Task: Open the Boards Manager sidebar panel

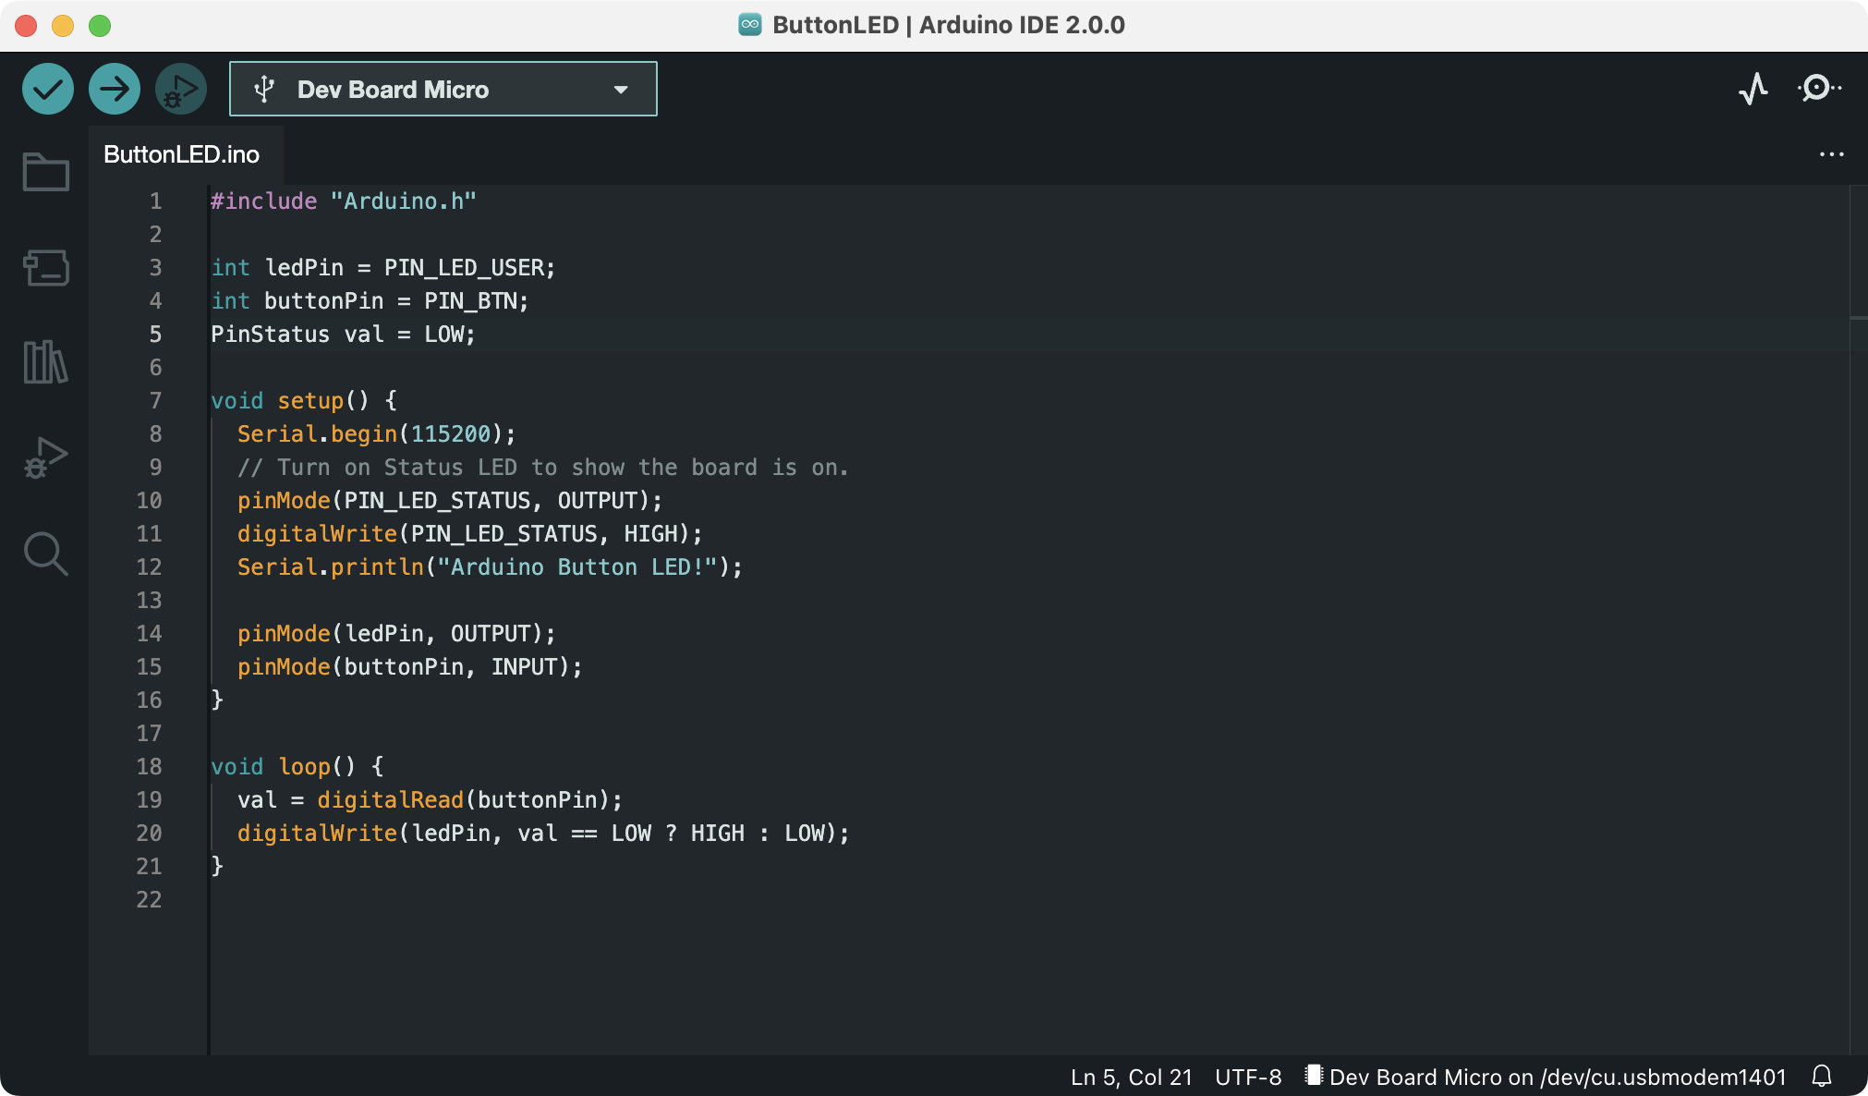Action: point(45,268)
